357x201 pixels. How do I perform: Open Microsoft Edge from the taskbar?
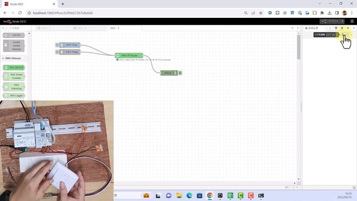(189, 195)
